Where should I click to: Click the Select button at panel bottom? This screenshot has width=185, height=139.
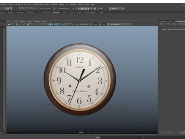point(169,133)
